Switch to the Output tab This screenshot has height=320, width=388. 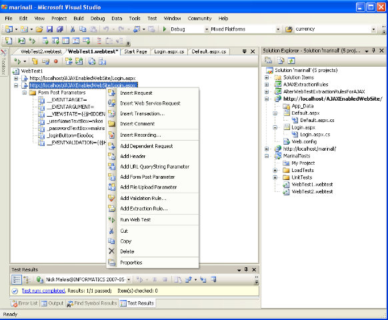(52, 303)
